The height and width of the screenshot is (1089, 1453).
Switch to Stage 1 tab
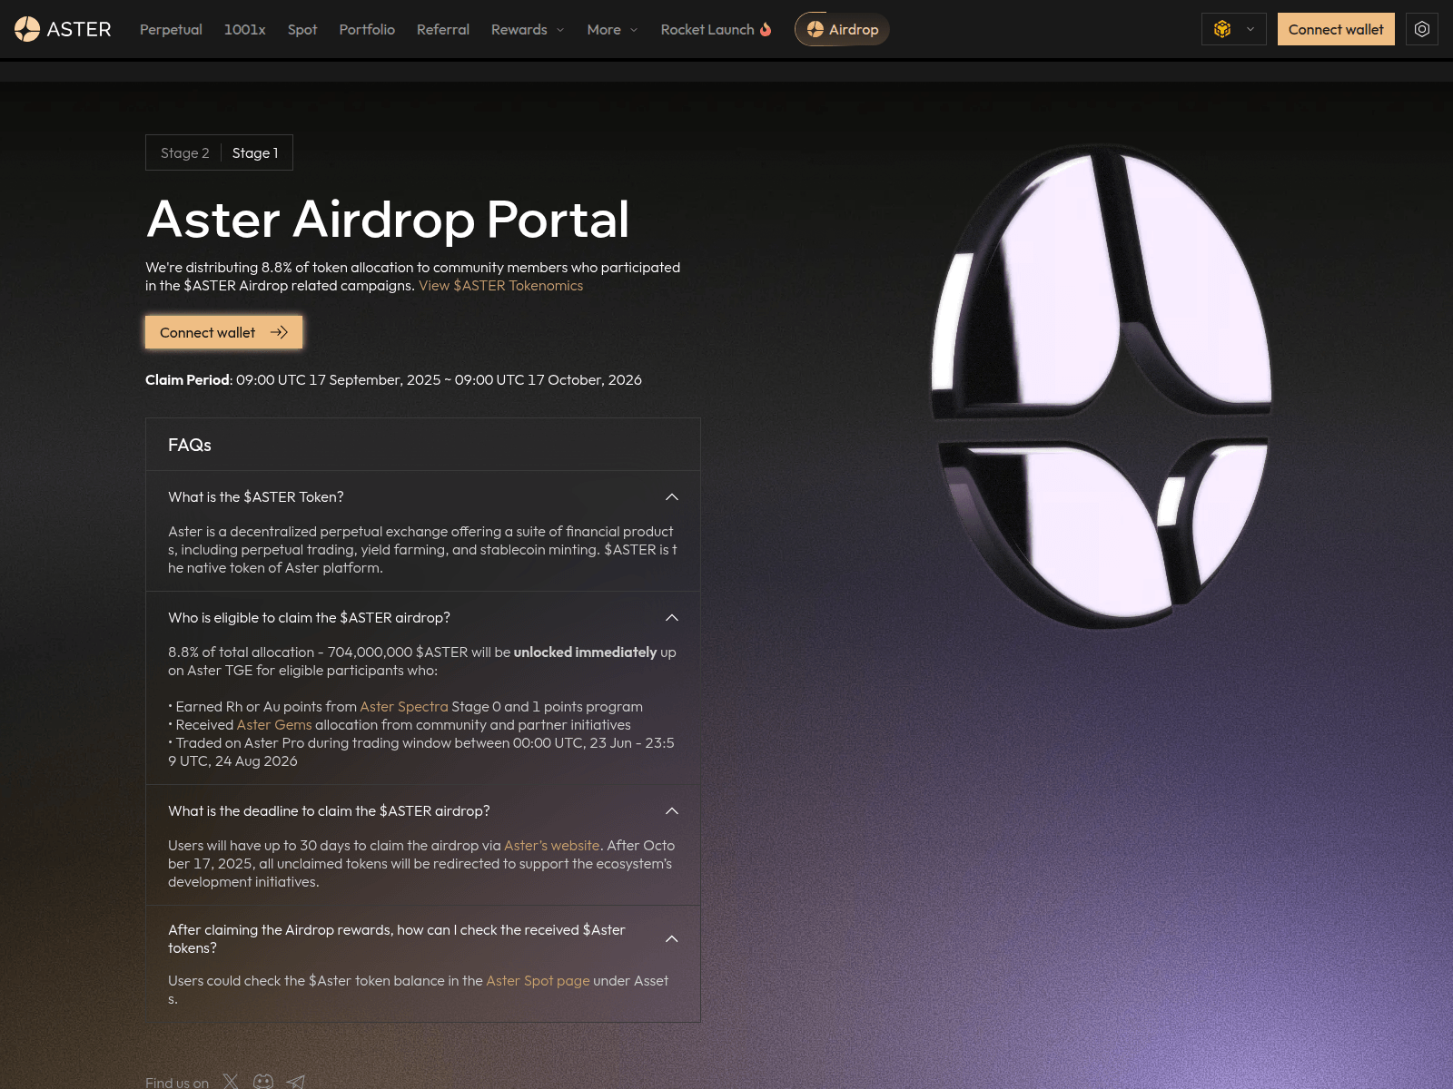(255, 152)
